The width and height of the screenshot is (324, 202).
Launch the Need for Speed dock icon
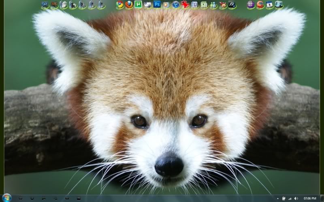click(x=232, y=5)
